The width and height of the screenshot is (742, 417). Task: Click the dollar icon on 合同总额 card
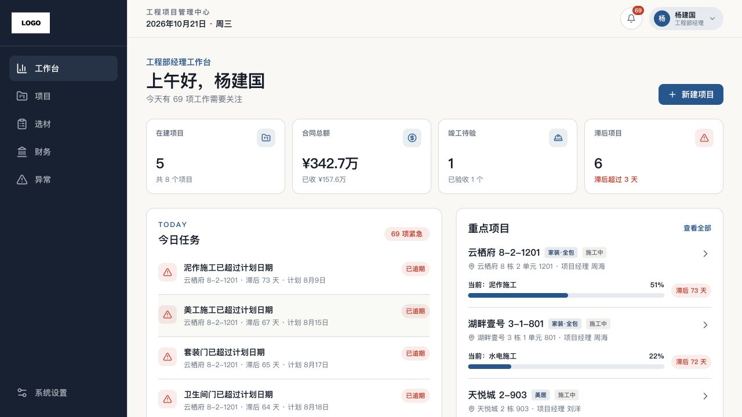[x=412, y=138]
